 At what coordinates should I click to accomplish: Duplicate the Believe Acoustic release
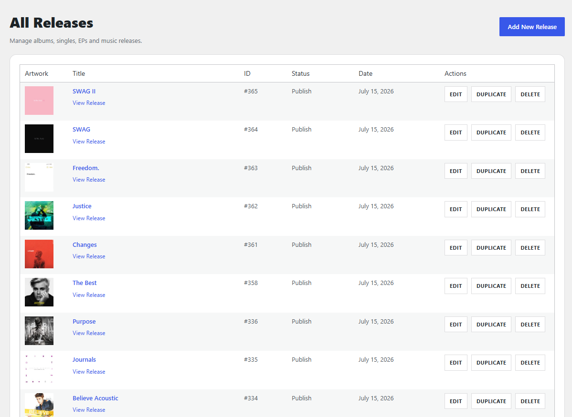pyautogui.click(x=491, y=401)
